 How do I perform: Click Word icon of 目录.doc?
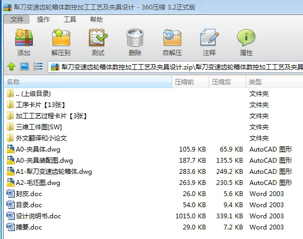(x=11, y=205)
